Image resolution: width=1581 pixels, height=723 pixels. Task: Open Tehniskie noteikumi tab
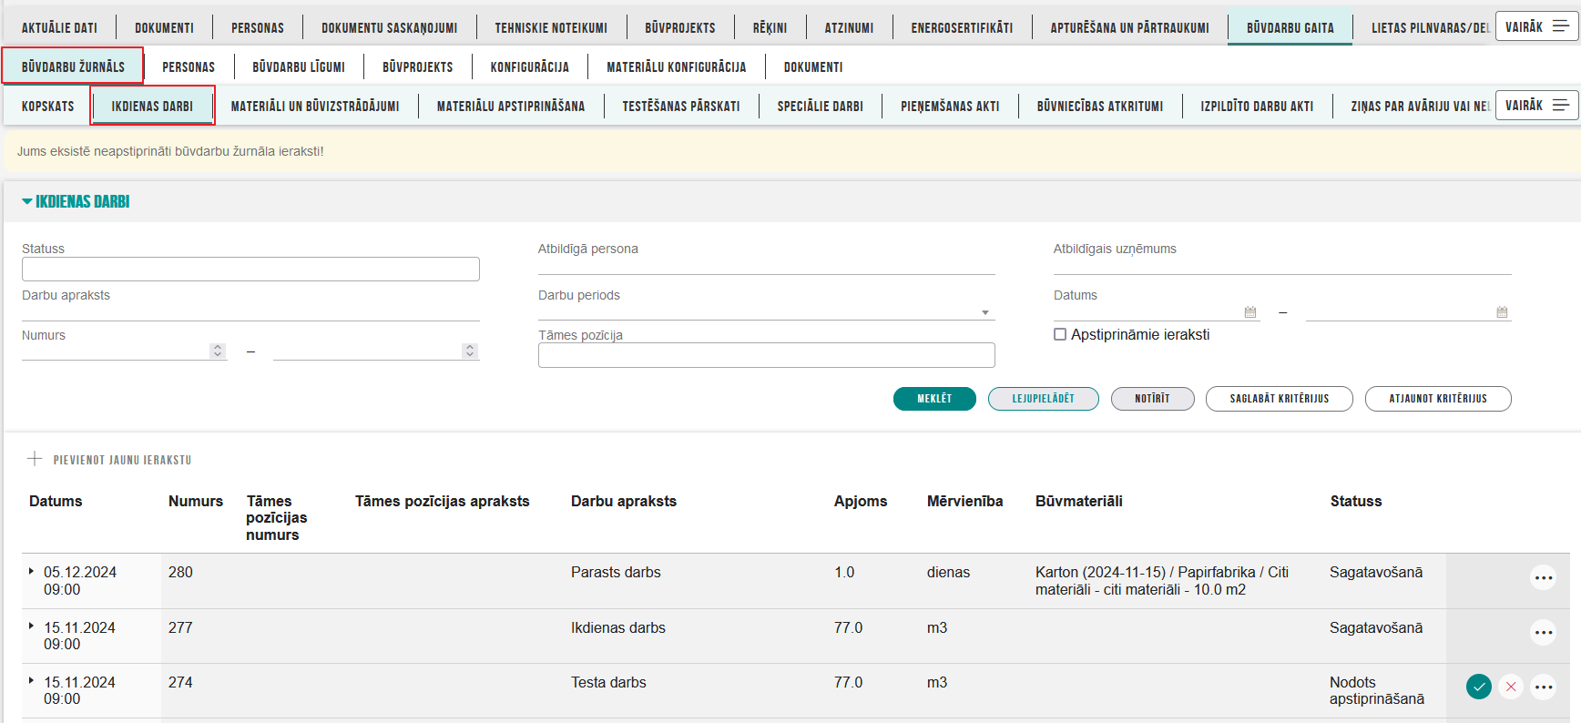pos(551,28)
